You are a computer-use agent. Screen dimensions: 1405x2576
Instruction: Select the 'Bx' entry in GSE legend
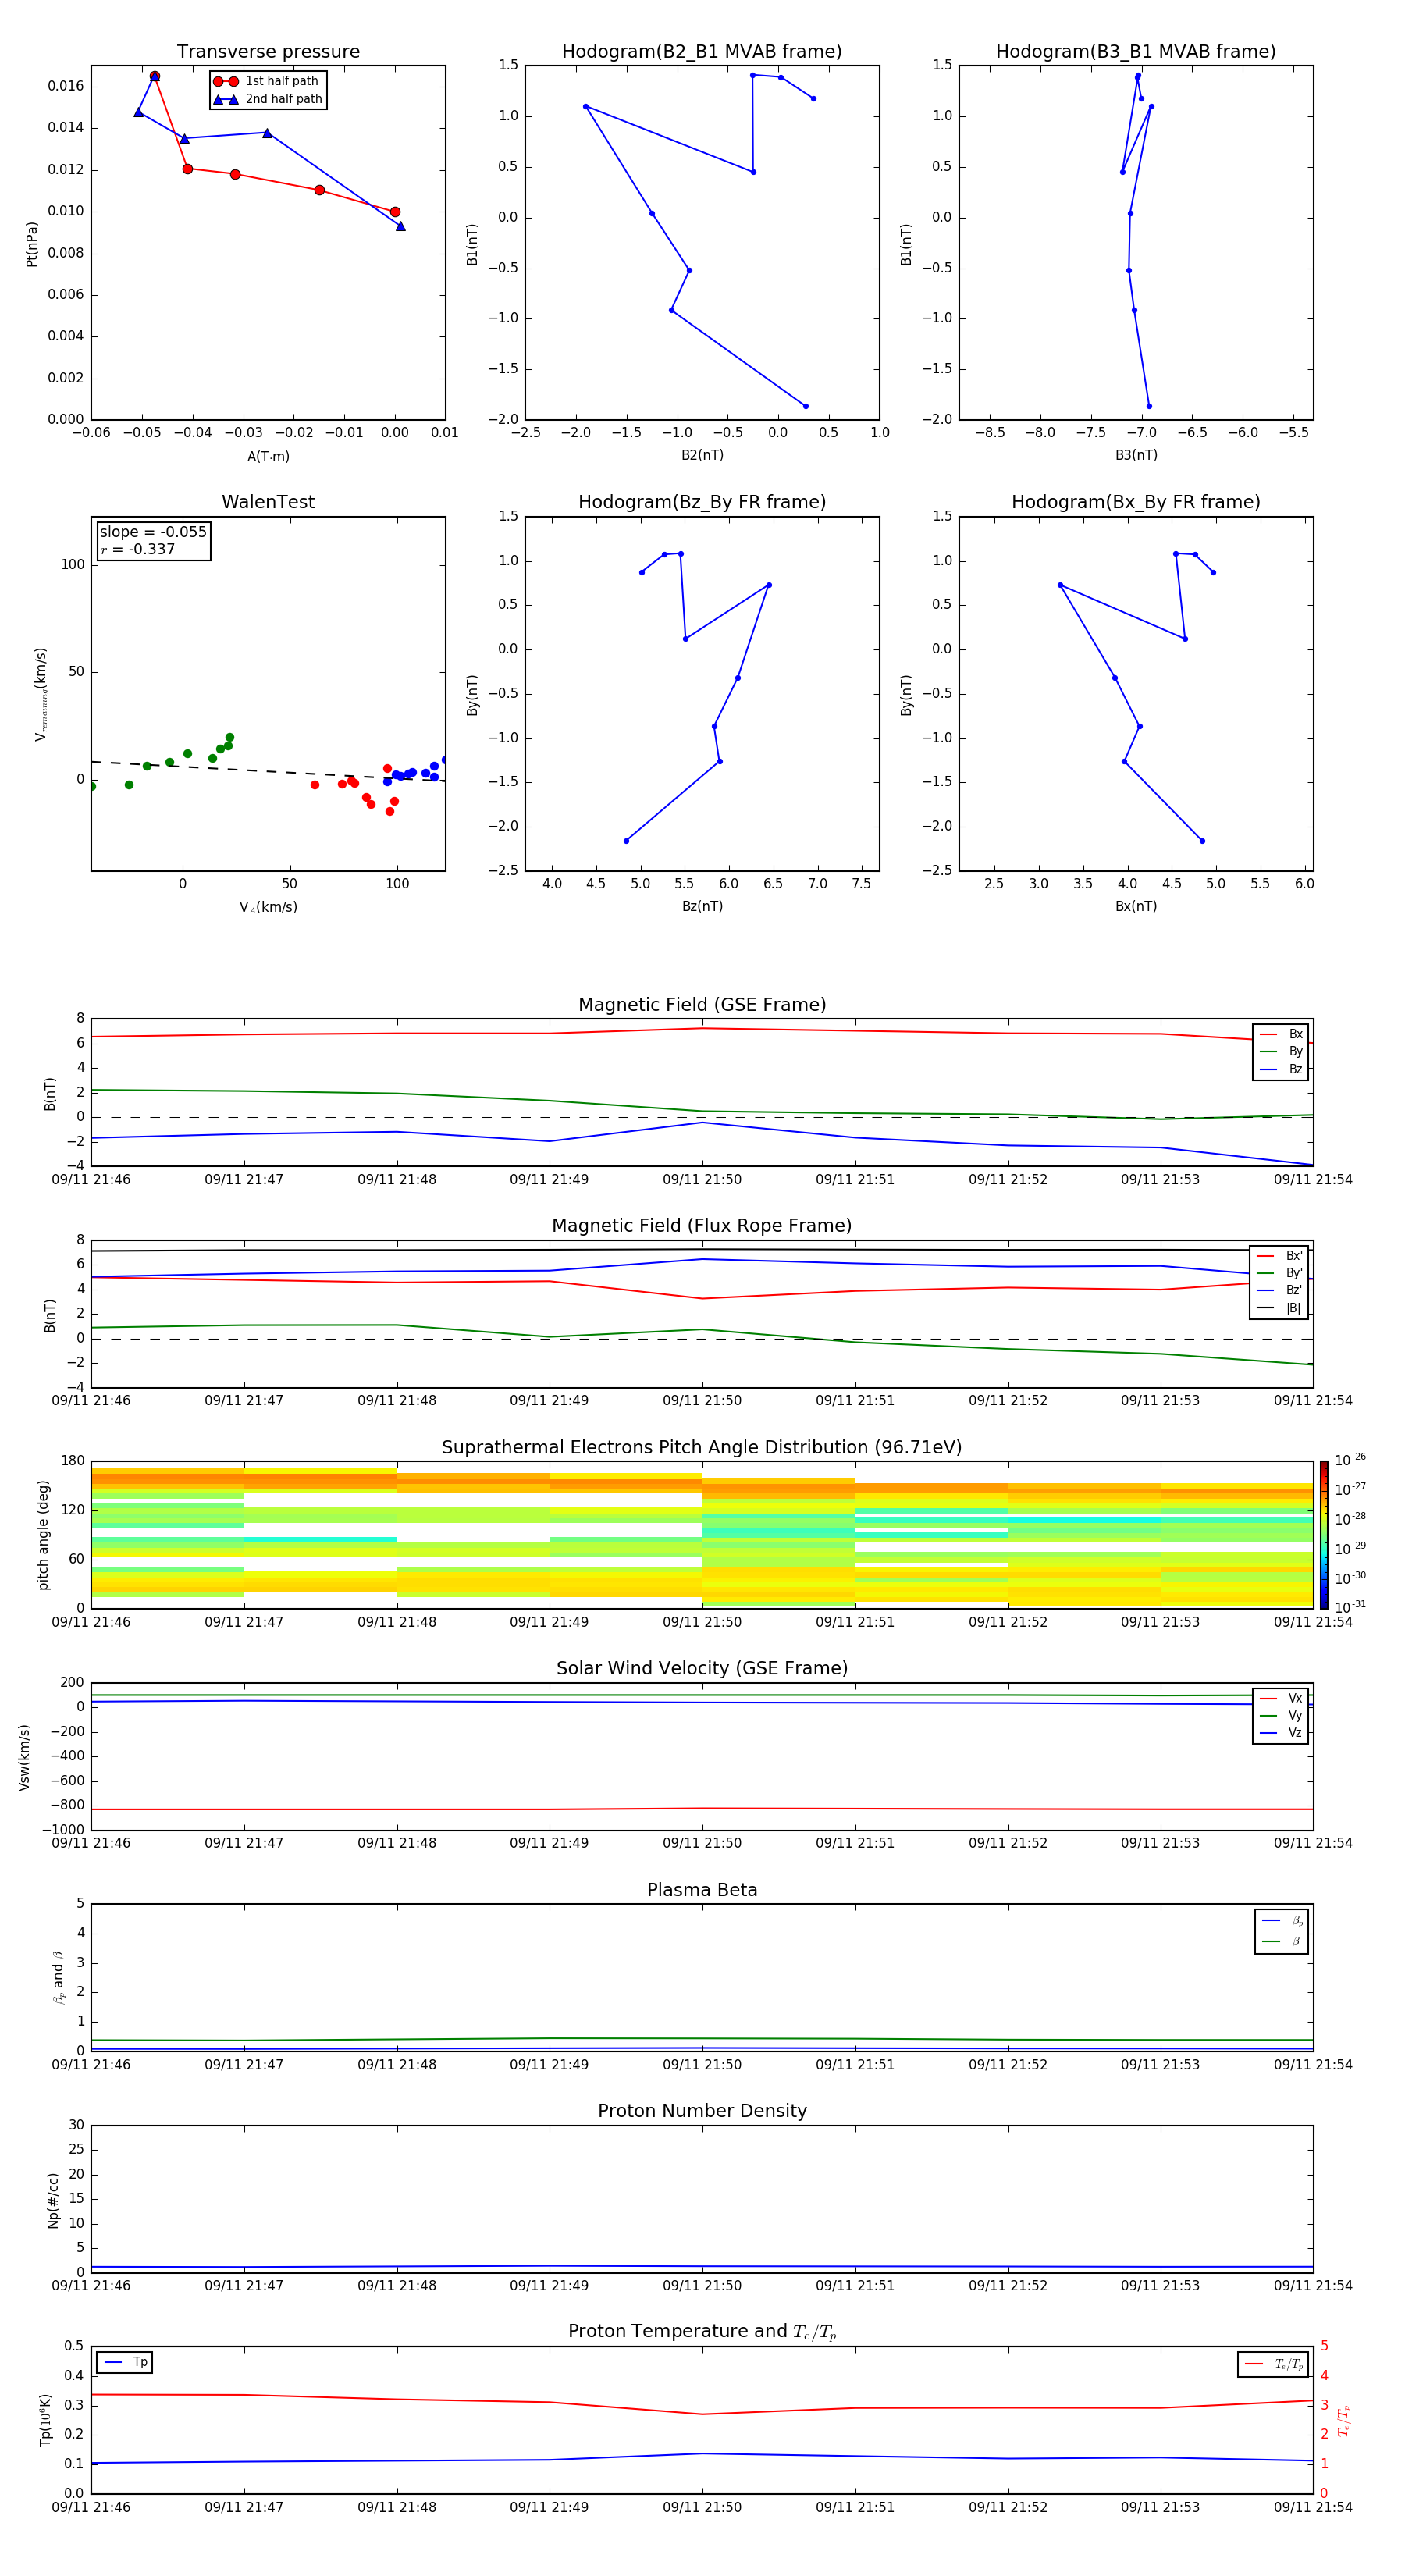1281,1034
